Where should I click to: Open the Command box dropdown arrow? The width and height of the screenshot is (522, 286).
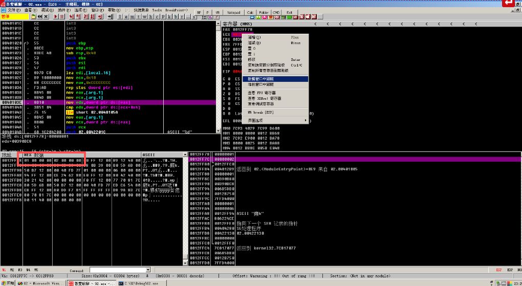click(148, 270)
